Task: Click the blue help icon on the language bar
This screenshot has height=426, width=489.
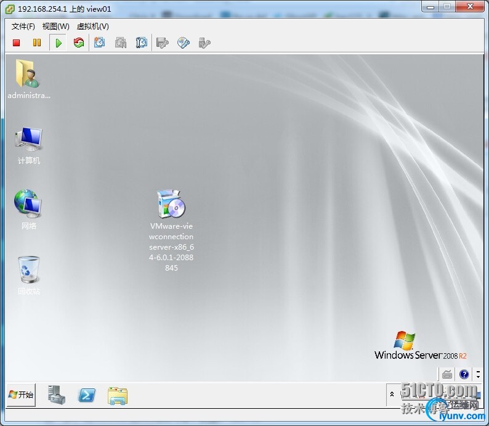Action: 464,374
